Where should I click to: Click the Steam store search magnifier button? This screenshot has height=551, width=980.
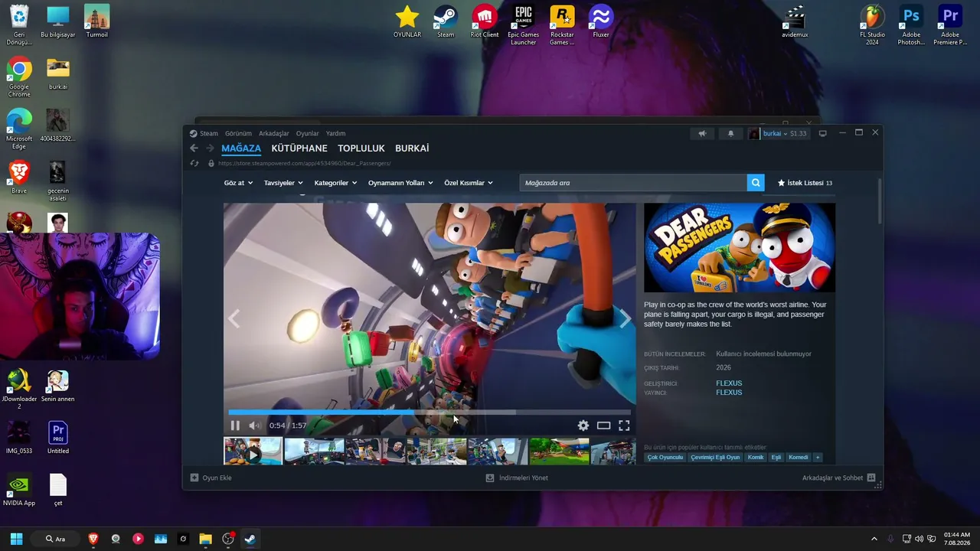[x=756, y=183]
